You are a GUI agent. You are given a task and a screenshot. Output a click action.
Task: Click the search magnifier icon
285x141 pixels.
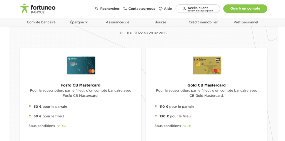point(97,9)
